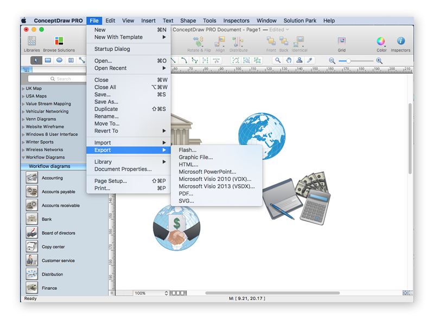The image size is (434, 319).
Task: Pick the hand pan tool
Action: click(x=289, y=61)
